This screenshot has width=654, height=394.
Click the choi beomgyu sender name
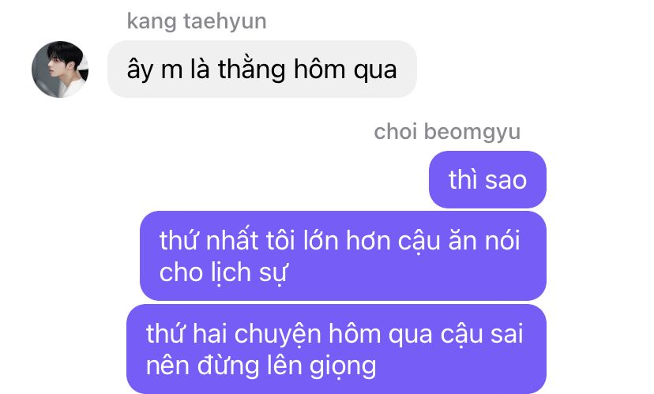(x=447, y=133)
